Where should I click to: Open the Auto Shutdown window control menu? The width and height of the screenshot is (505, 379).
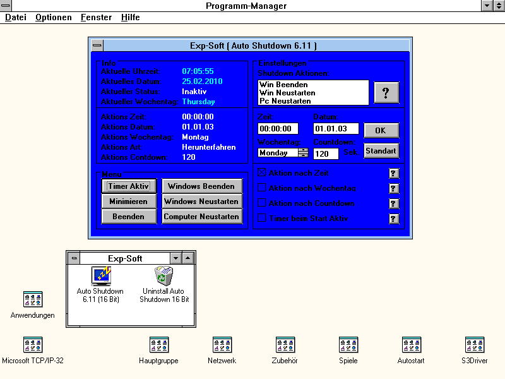coord(97,45)
